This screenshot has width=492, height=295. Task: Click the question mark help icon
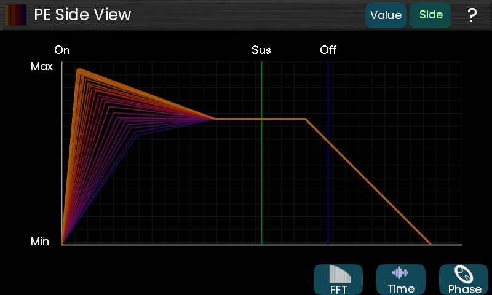click(x=472, y=15)
